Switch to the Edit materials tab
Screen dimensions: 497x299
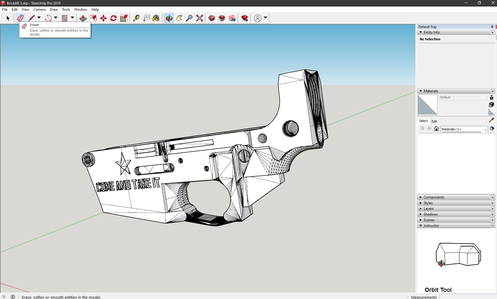click(434, 121)
